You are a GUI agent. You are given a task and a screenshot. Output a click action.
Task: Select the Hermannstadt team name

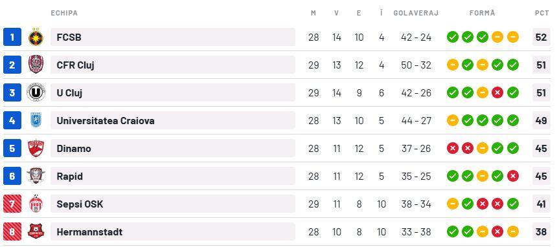(89, 232)
